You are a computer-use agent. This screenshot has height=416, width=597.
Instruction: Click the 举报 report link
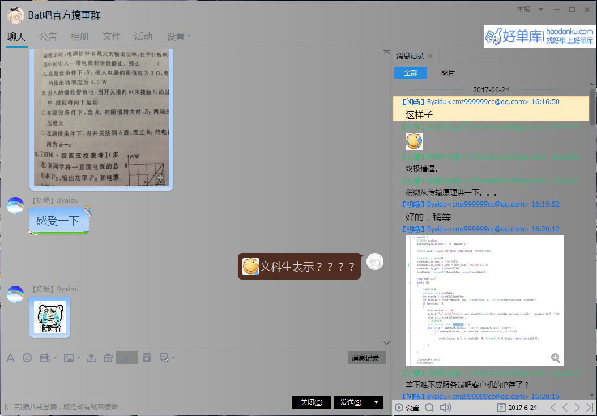pos(523,10)
